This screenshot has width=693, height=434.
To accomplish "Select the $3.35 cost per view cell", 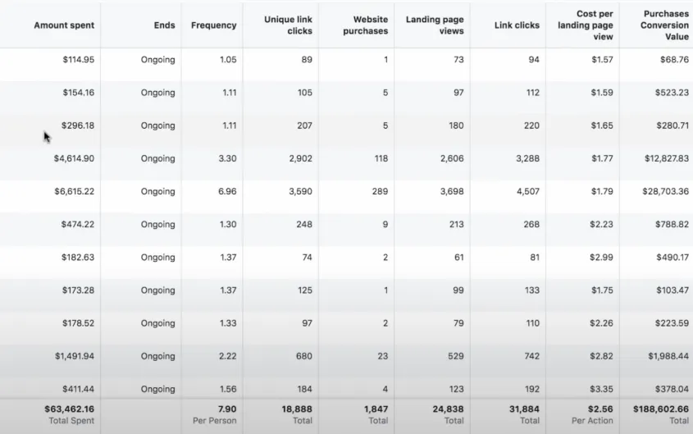I will click(601, 389).
